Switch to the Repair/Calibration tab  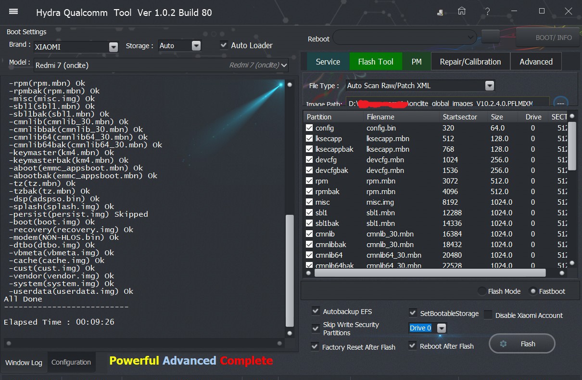click(x=470, y=62)
